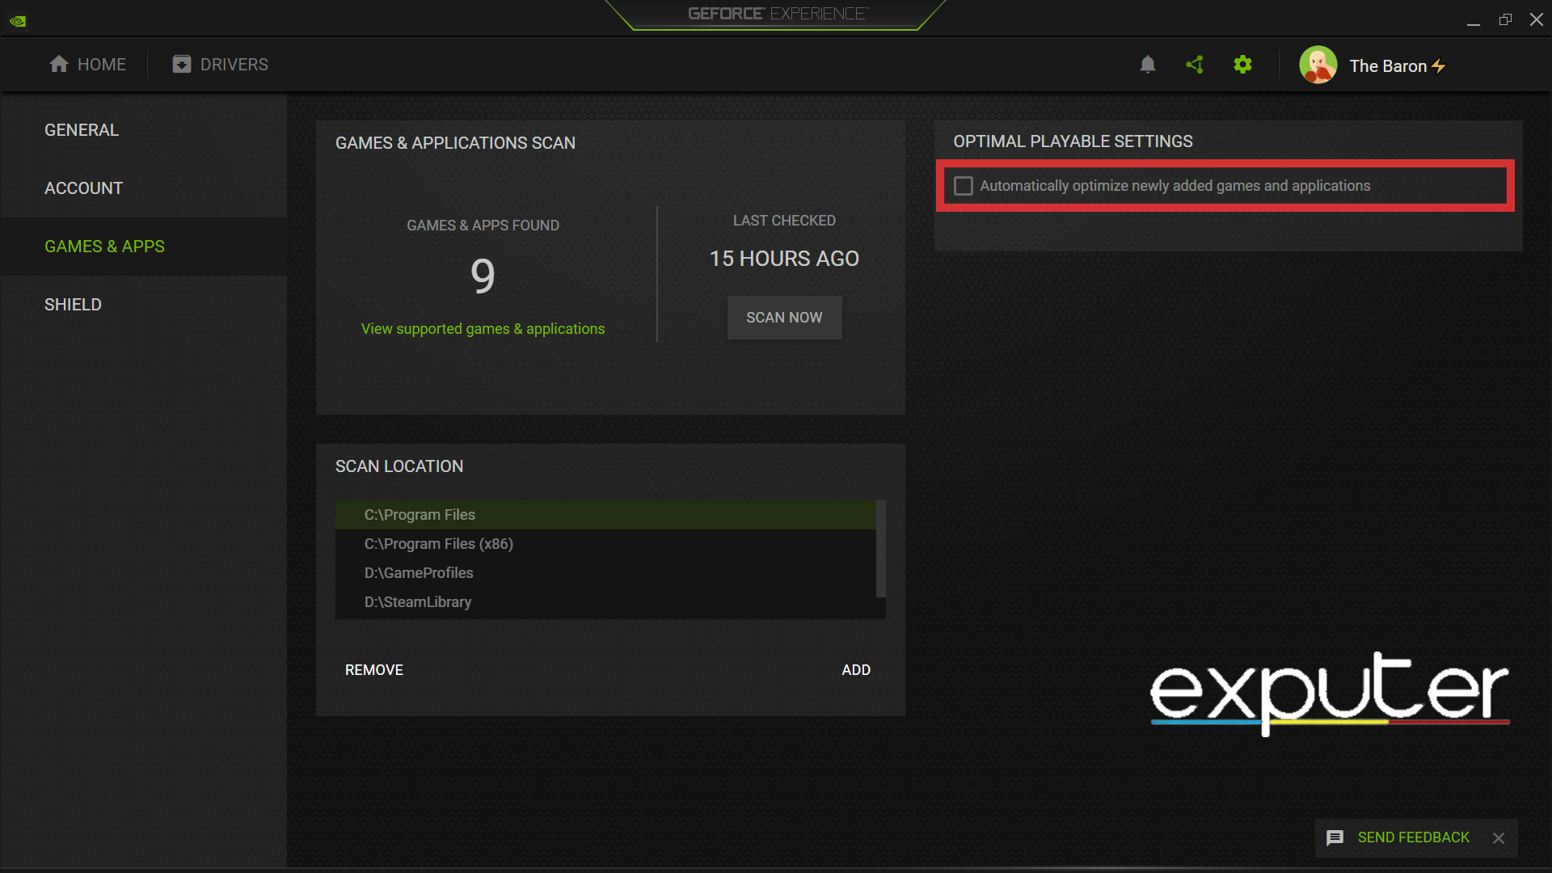Viewport: 1552px width, 873px height.
Task: Select C:\Program Files (x86) scan location
Action: point(438,544)
